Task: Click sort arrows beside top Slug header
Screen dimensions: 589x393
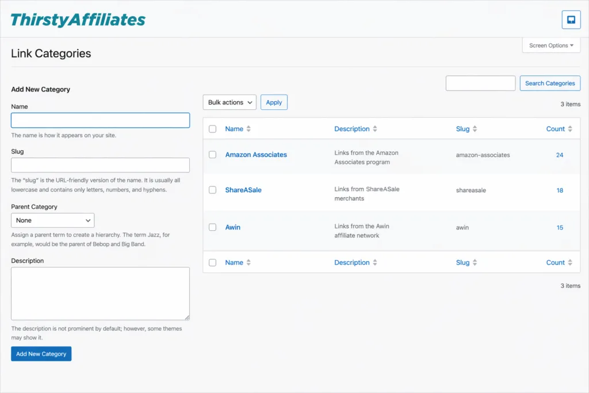Action: 475,129
